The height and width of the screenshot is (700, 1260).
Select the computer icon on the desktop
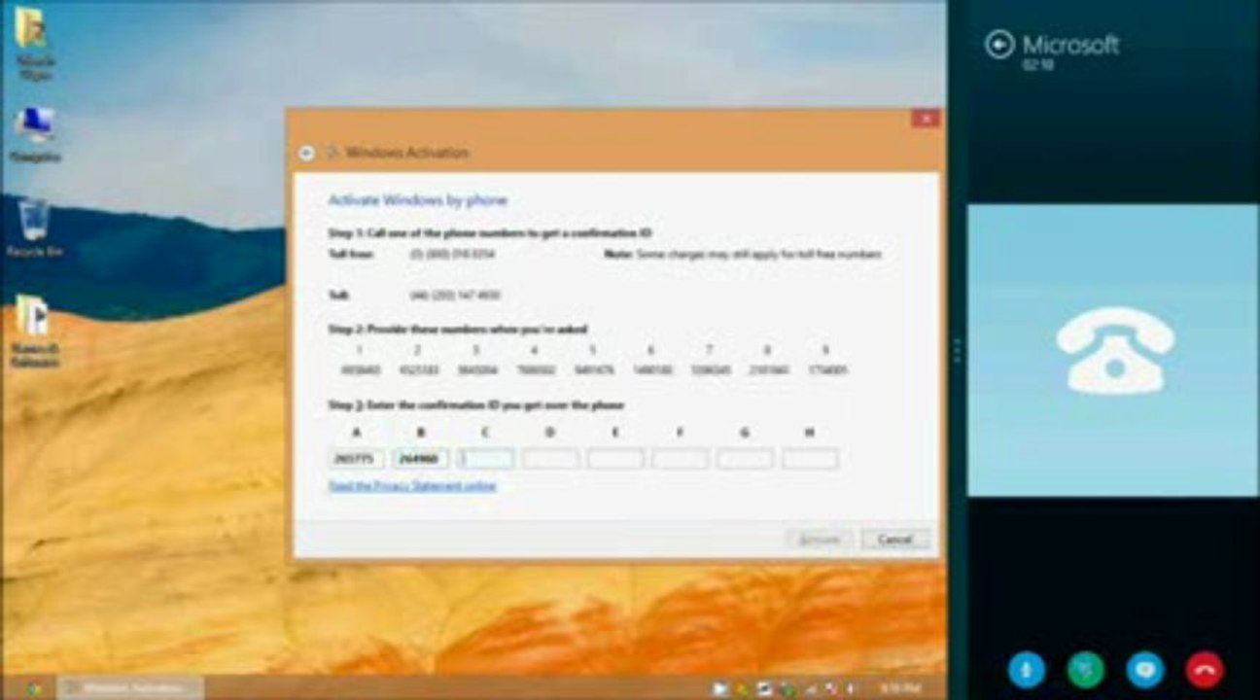click(x=34, y=124)
